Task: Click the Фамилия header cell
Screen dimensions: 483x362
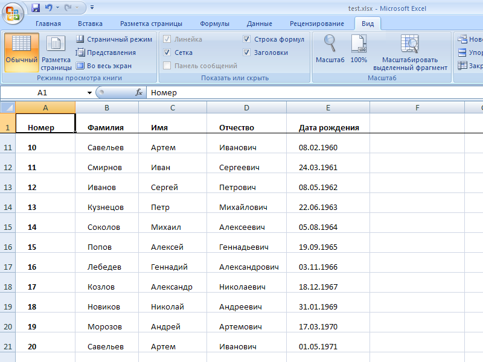Action: tap(107, 124)
